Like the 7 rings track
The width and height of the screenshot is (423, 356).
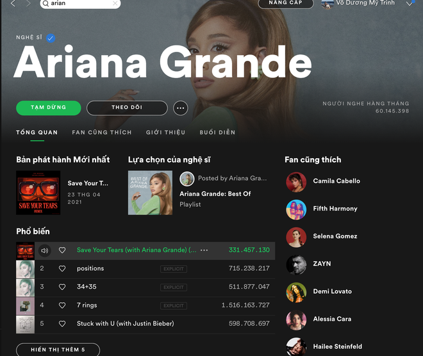click(62, 305)
